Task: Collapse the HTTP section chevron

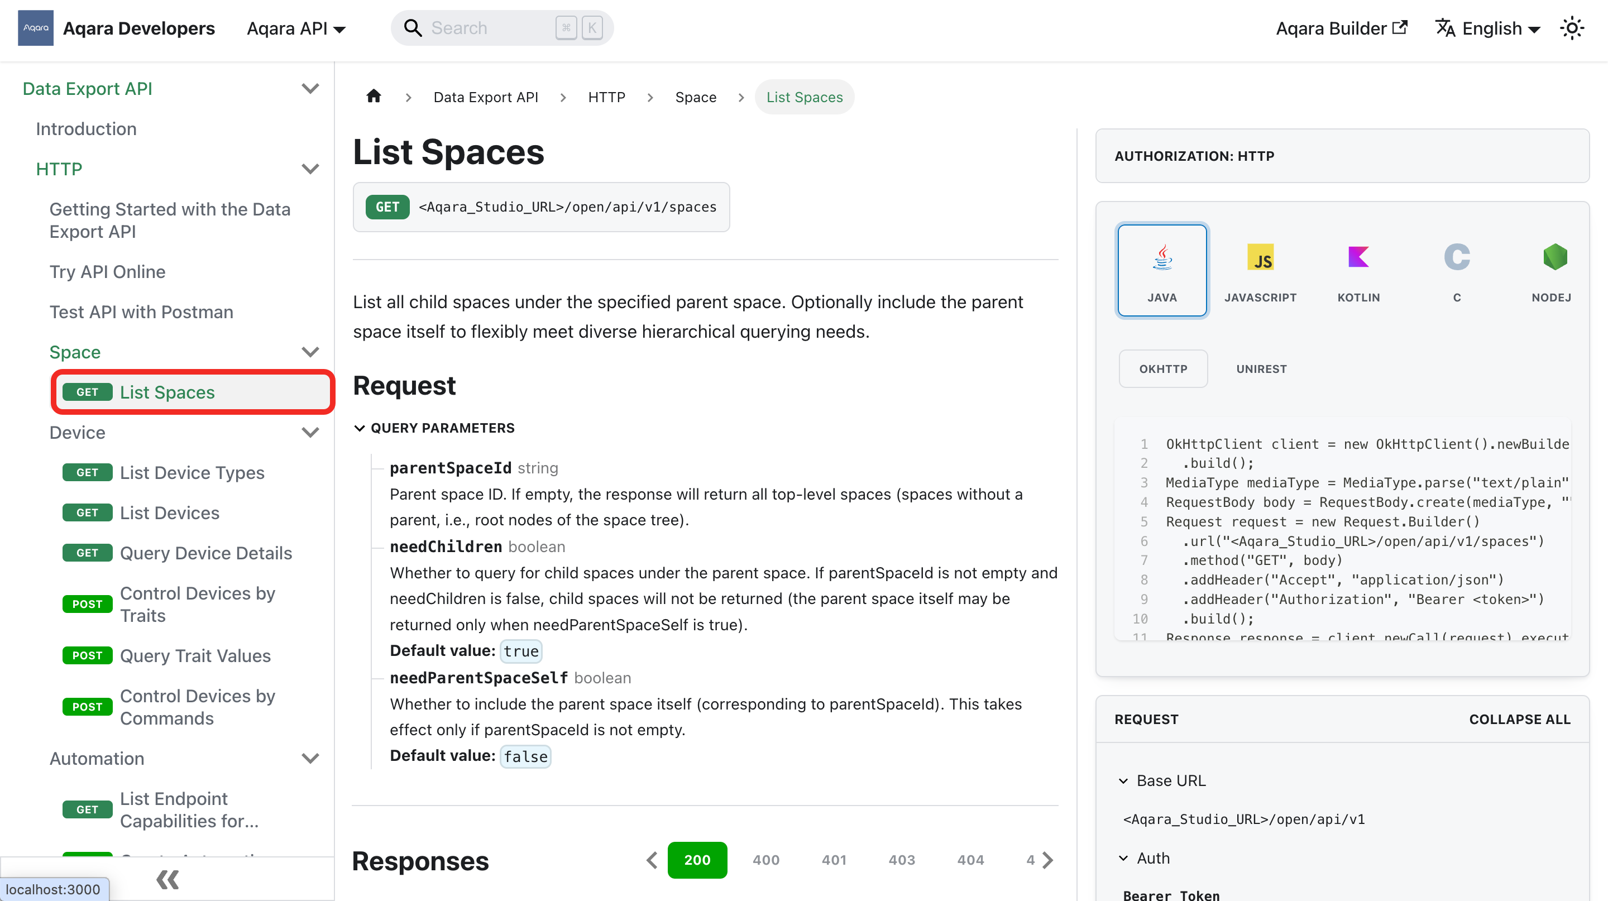Action: (x=310, y=169)
